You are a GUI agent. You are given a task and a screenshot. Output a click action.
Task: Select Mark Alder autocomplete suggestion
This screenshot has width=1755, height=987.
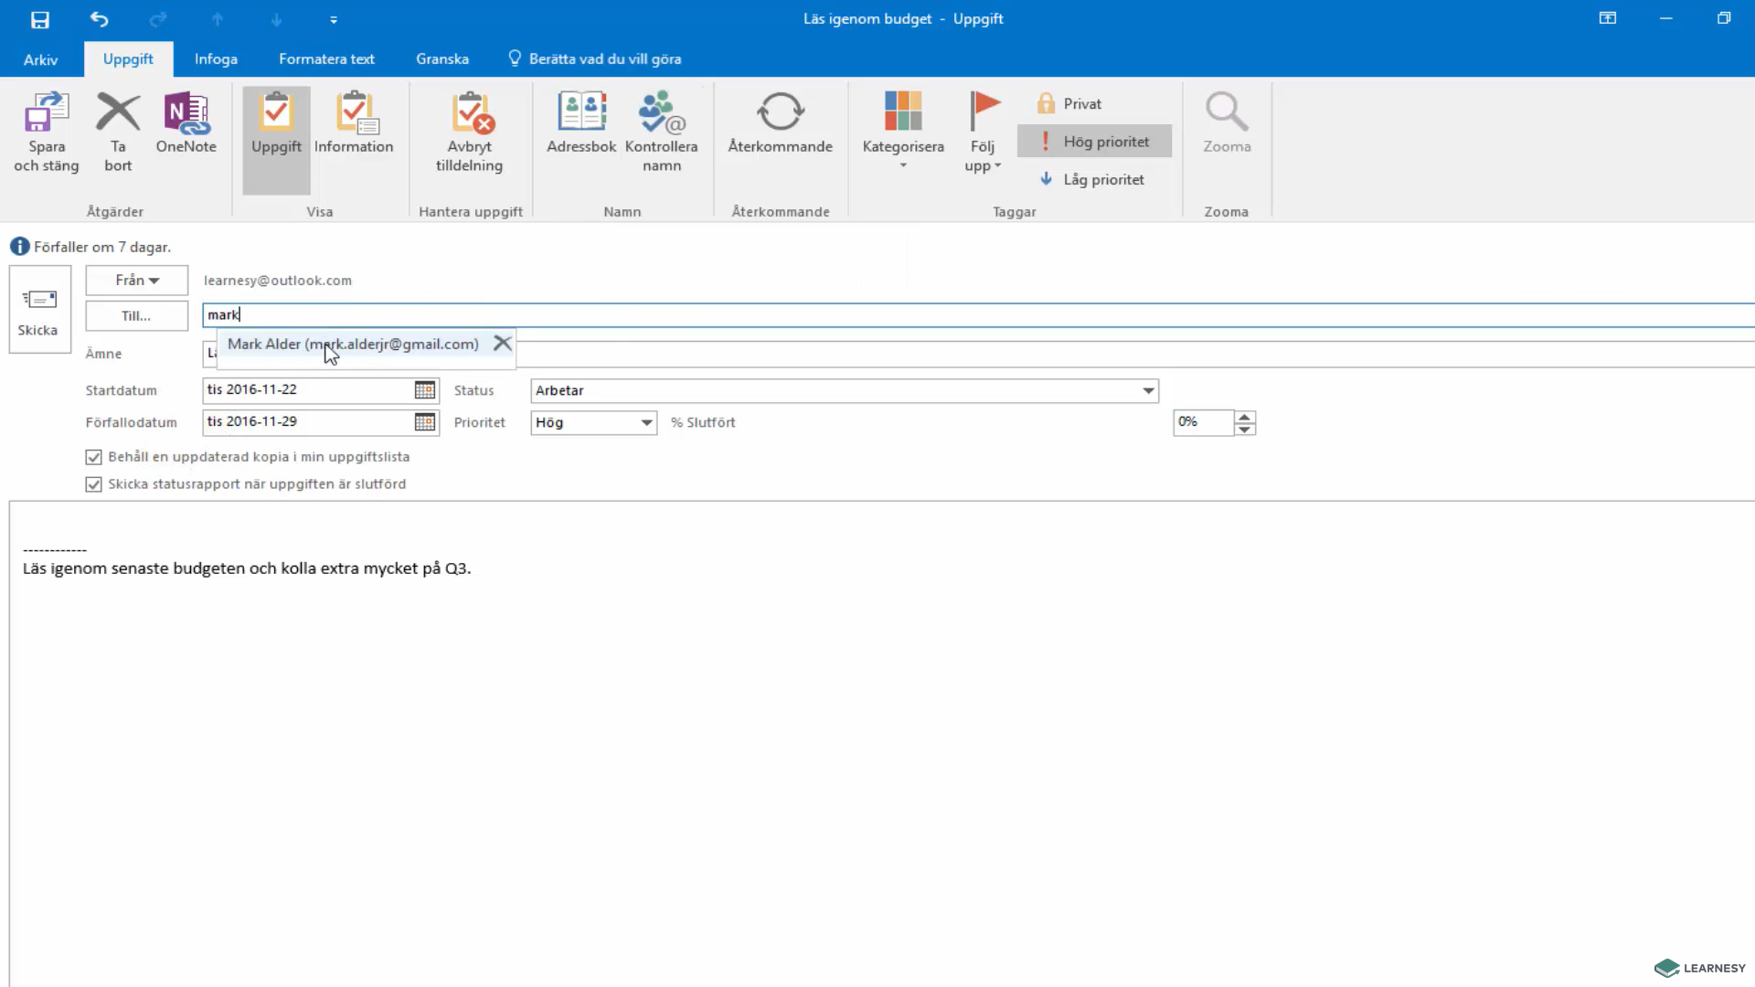353,344
